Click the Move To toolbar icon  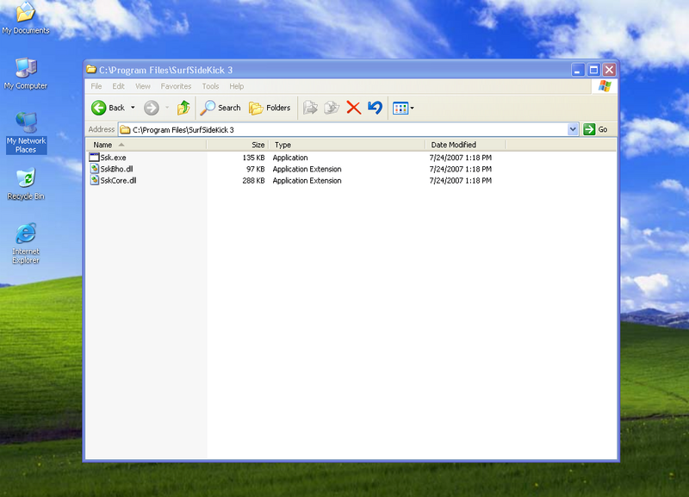click(x=310, y=108)
